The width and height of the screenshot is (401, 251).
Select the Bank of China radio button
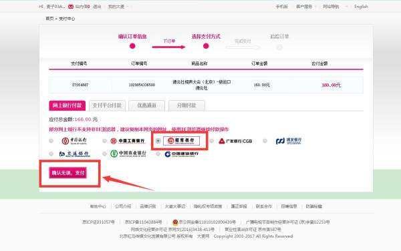pos(51,141)
